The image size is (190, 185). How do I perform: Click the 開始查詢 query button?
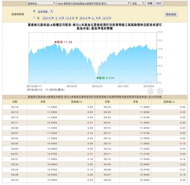coord(171,14)
